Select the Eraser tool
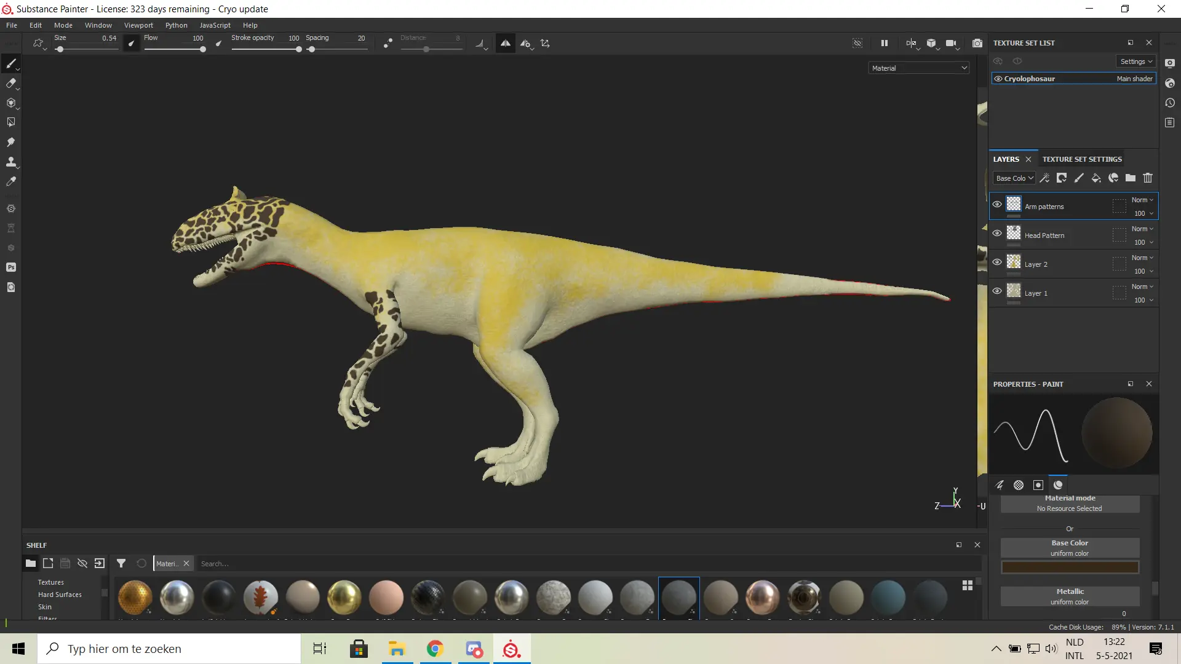This screenshot has height=664, width=1181. [x=11, y=83]
